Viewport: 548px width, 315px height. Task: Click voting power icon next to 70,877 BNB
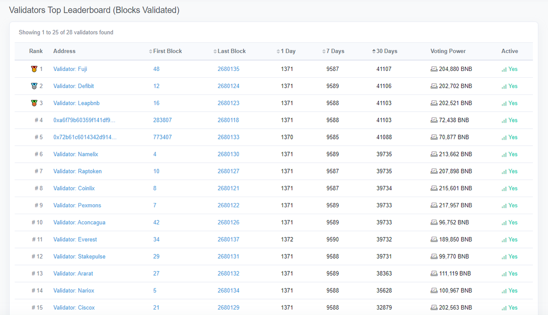(x=434, y=137)
